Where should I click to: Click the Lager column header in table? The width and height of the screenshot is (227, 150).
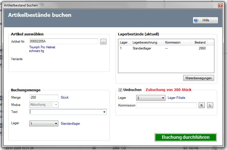[x=124, y=42]
